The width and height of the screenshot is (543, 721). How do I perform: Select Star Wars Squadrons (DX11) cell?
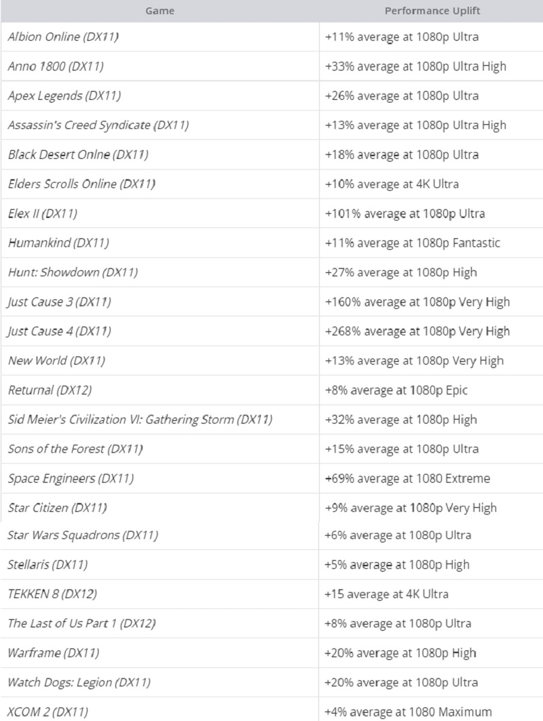(159, 535)
